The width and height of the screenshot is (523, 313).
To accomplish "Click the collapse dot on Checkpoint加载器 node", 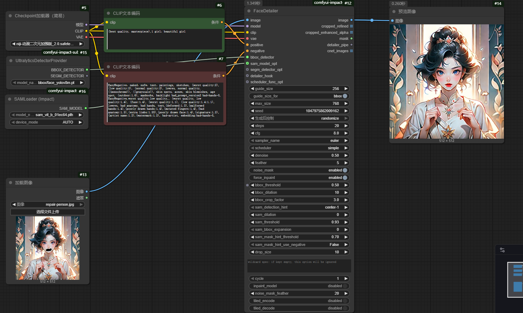I will point(10,16).
